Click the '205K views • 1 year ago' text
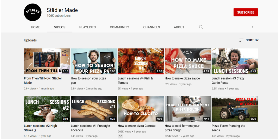Viewport: 278px width, 139px height. click(132, 132)
